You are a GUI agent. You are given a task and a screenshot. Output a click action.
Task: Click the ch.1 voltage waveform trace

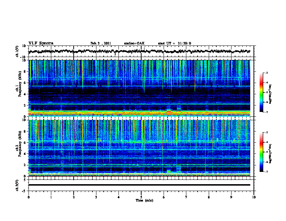(139, 51)
